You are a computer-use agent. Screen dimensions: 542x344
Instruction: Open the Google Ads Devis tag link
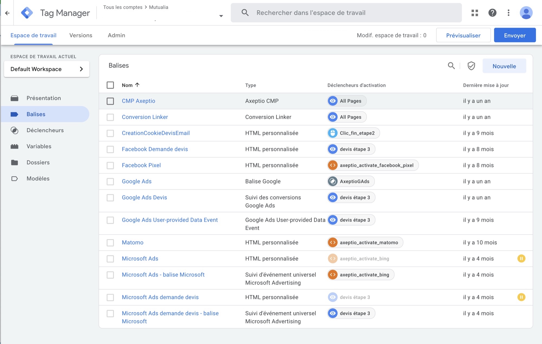pos(144,197)
